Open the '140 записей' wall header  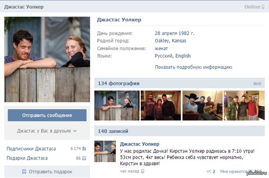tap(179, 131)
